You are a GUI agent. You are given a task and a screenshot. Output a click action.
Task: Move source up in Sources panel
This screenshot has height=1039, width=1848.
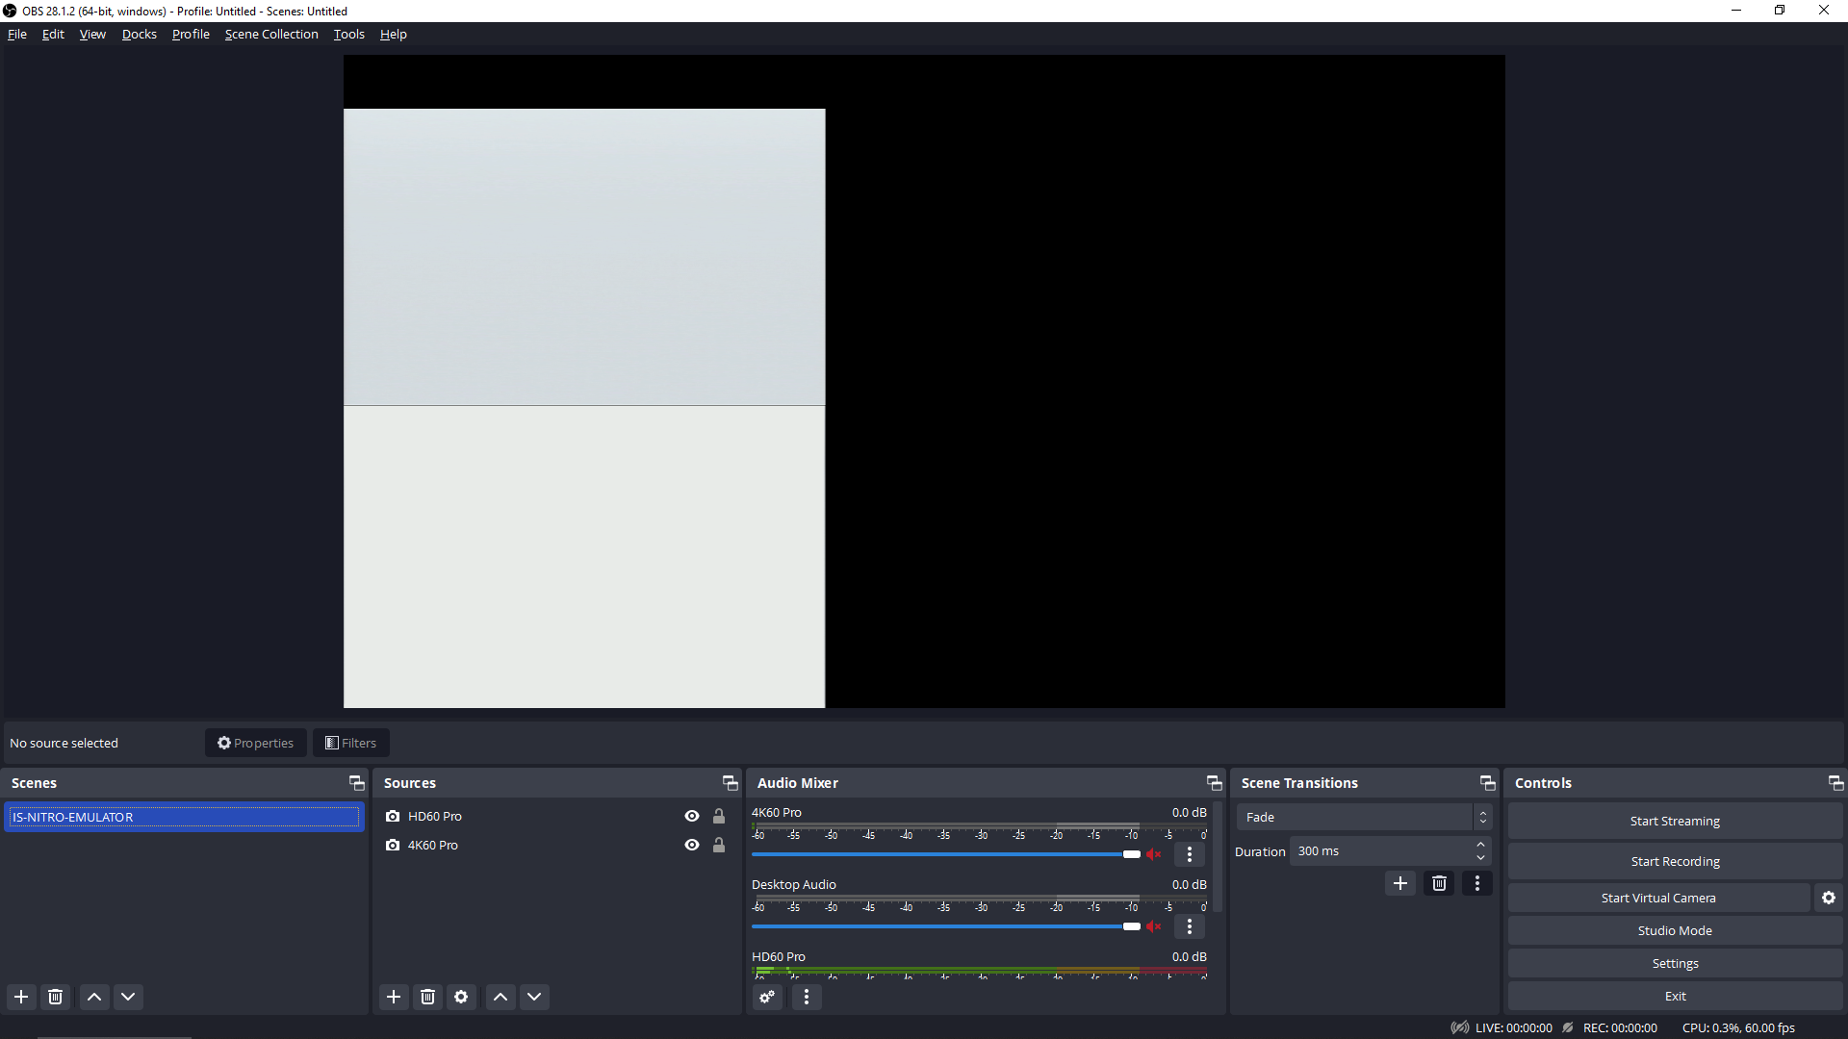(500, 997)
